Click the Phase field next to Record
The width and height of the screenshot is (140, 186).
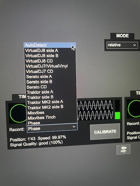pos(52,128)
